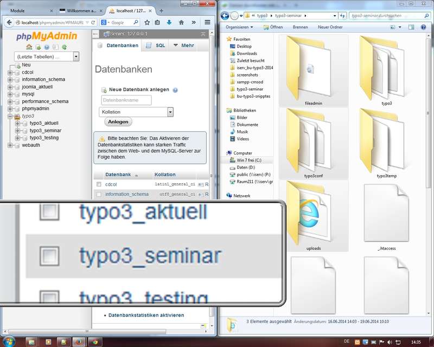This screenshot has width=434, height=347.
Task: Show Firefox bookmarks list icon
Action: 157,22
